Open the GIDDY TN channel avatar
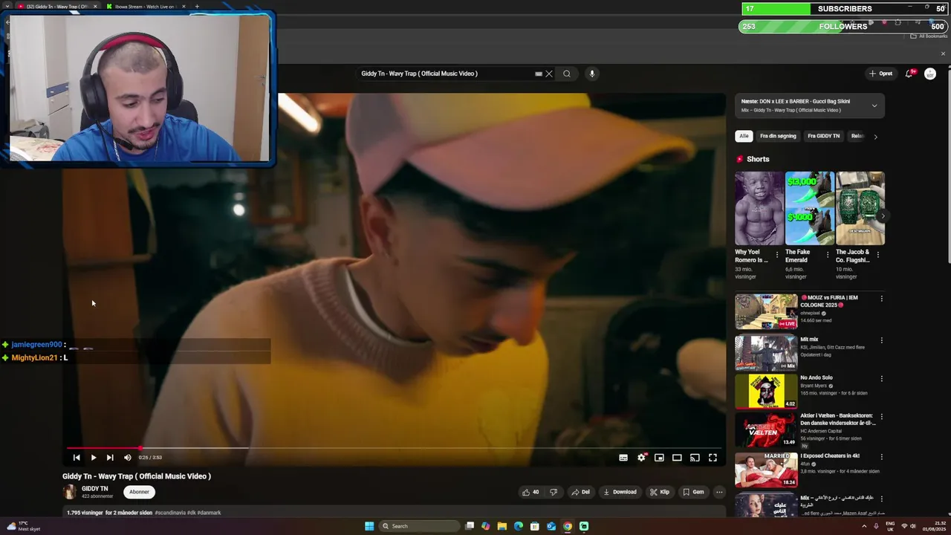Screen dimensions: 951x535 pyautogui.click(x=69, y=492)
